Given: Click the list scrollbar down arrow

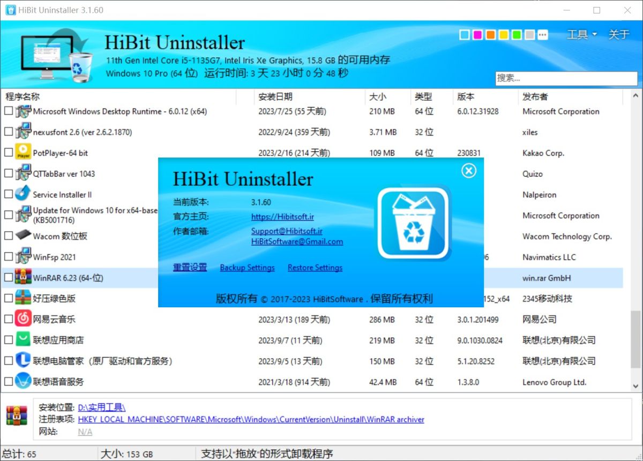Looking at the screenshot, I should [x=636, y=386].
